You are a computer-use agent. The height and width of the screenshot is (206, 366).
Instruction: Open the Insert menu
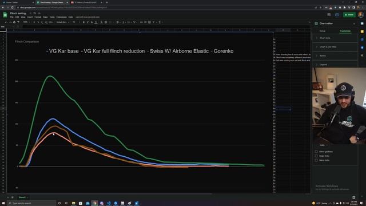point(30,17)
